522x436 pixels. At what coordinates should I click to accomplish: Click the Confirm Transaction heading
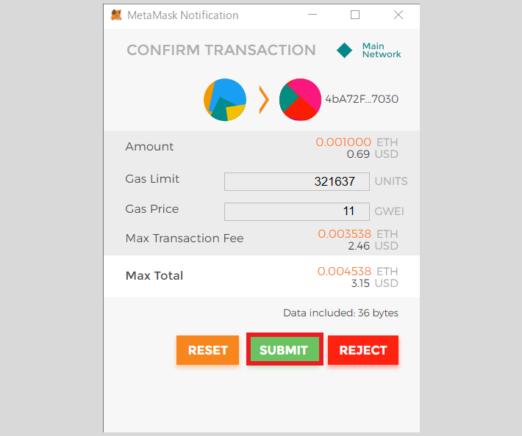tap(221, 50)
